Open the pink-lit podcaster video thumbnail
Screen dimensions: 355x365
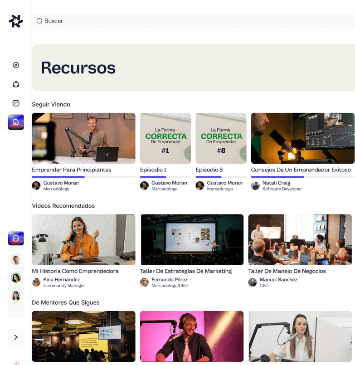tap(192, 336)
